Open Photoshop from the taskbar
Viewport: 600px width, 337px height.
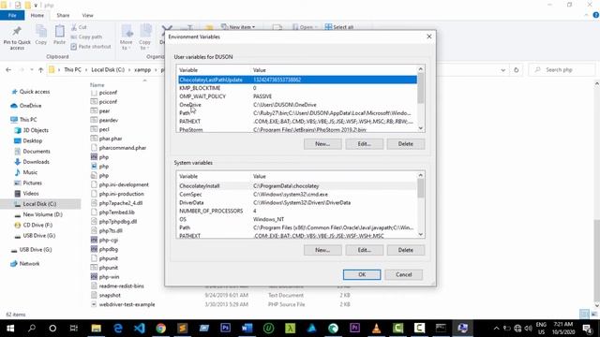pyautogui.click(x=225, y=329)
